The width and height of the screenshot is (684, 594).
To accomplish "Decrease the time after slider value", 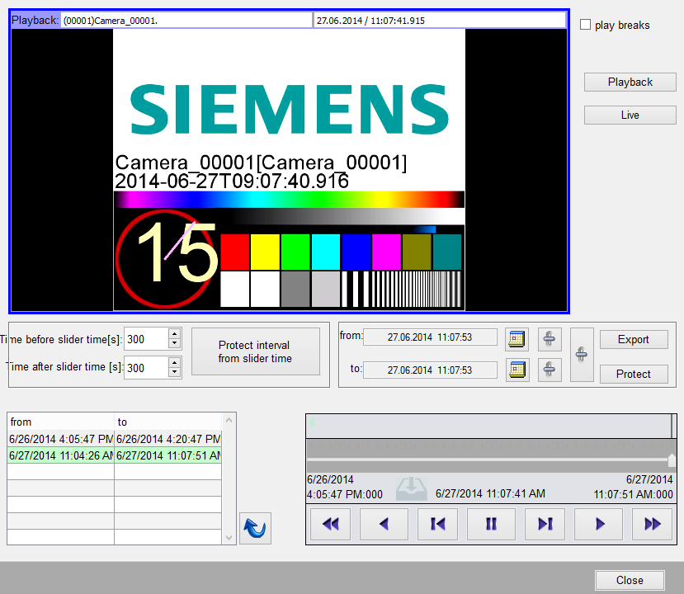I will click(x=174, y=372).
